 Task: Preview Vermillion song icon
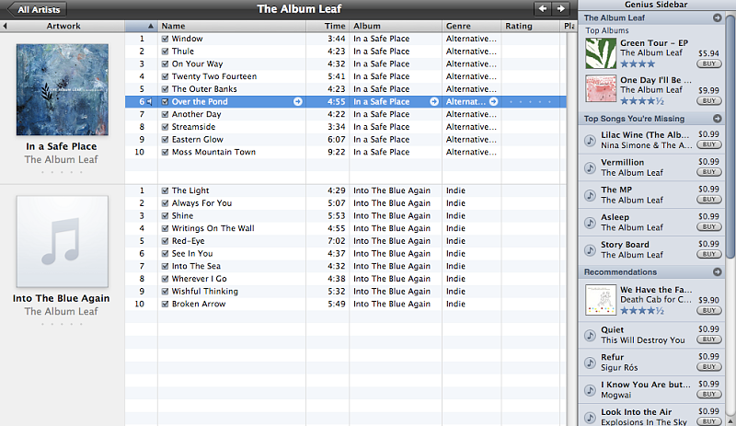coord(590,167)
